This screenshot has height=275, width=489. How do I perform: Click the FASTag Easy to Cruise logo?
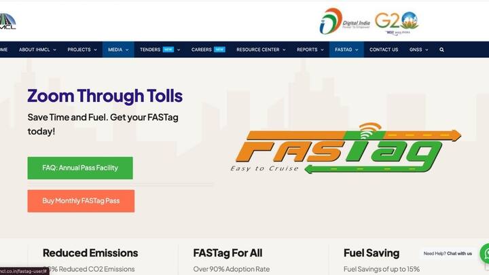346,149
